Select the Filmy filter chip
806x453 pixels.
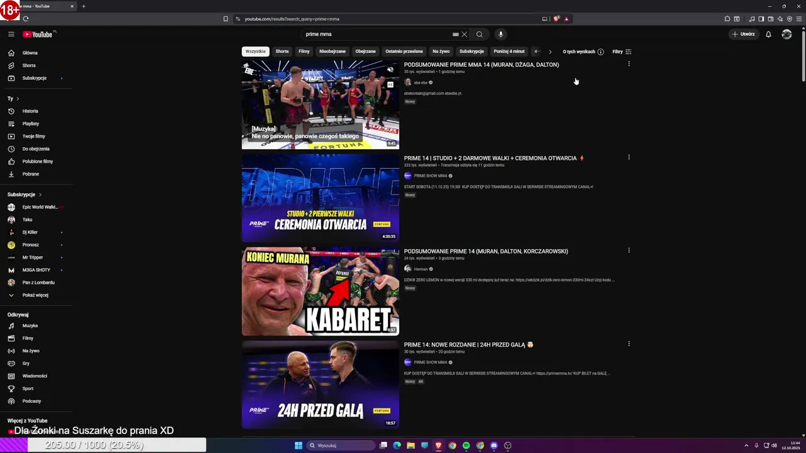304,52
